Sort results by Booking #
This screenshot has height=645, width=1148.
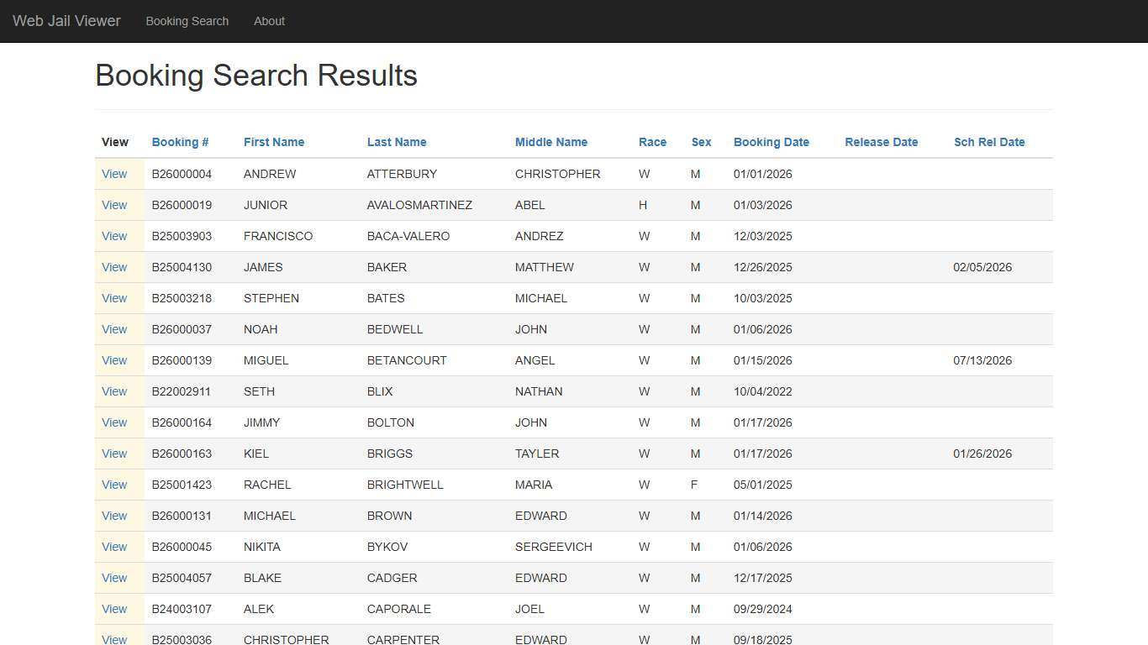(180, 142)
